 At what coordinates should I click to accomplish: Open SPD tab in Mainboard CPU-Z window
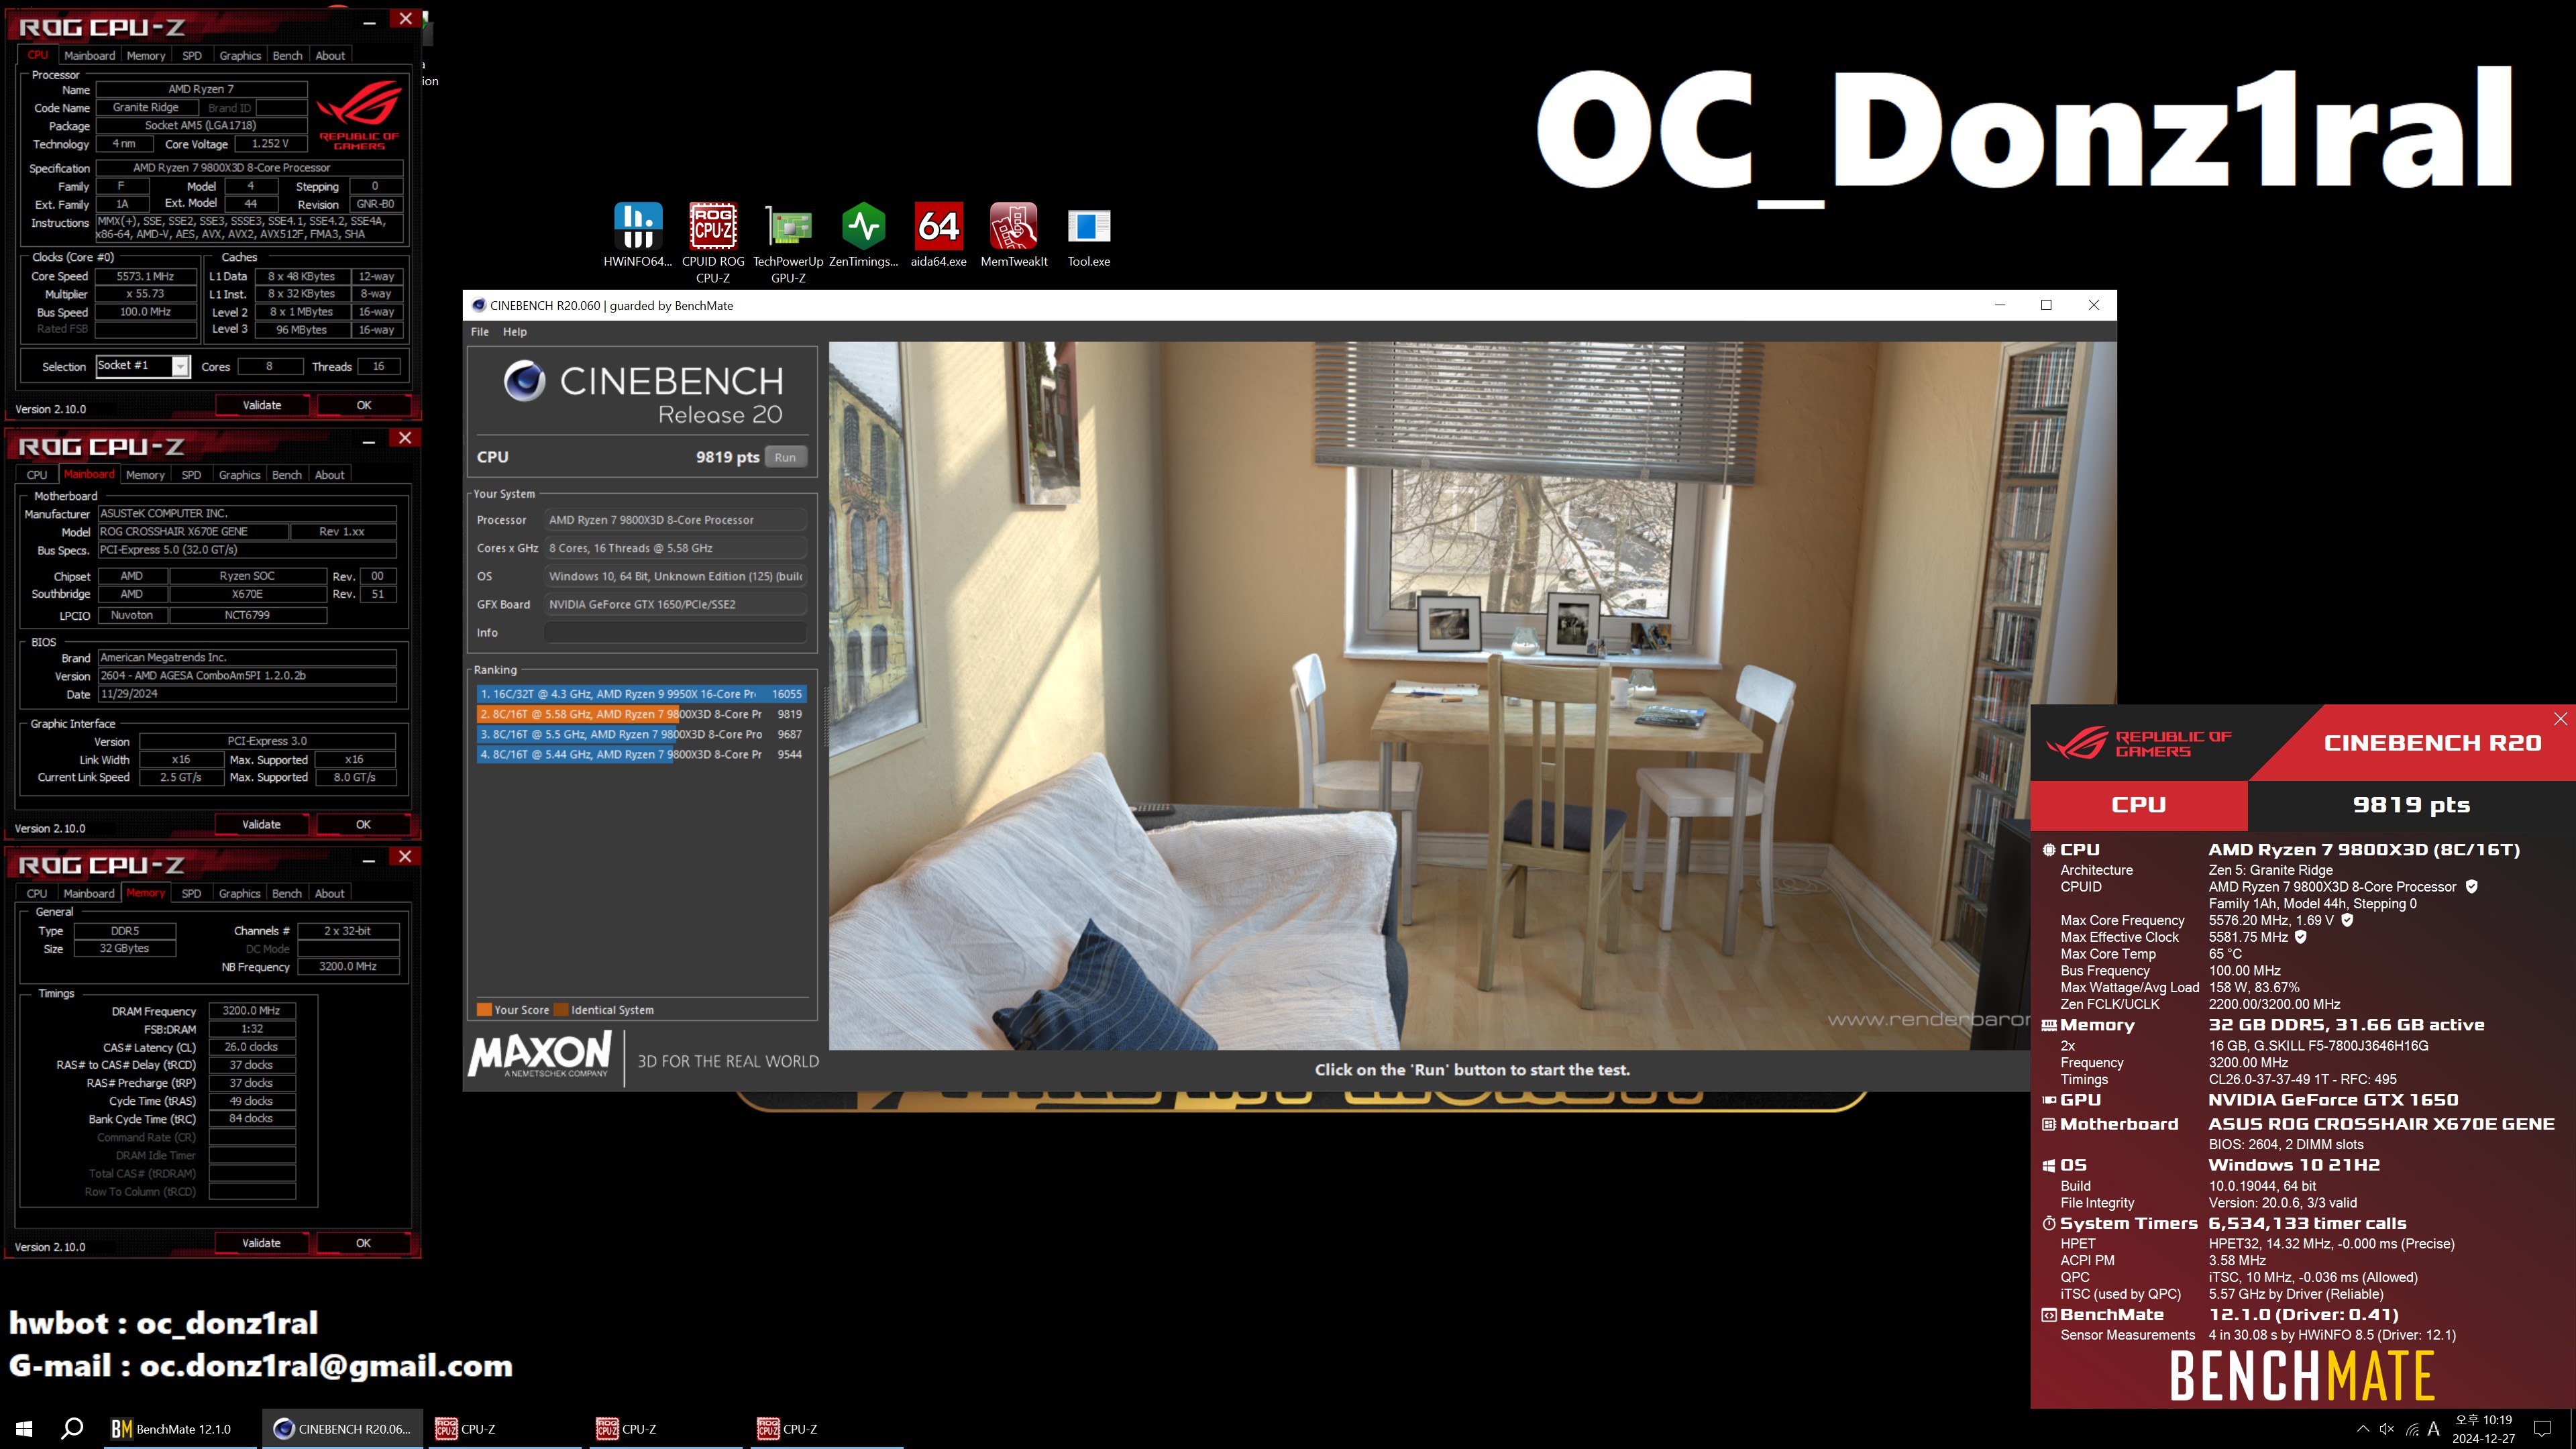(191, 475)
